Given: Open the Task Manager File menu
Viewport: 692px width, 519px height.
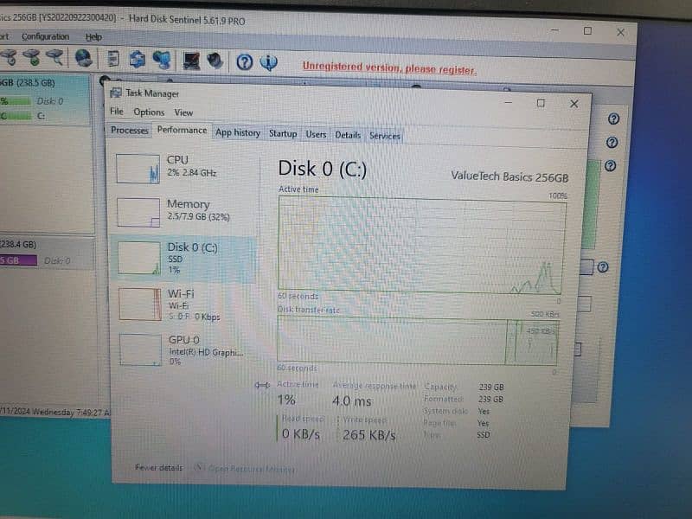Looking at the screenshot, I should coord(116,112).
